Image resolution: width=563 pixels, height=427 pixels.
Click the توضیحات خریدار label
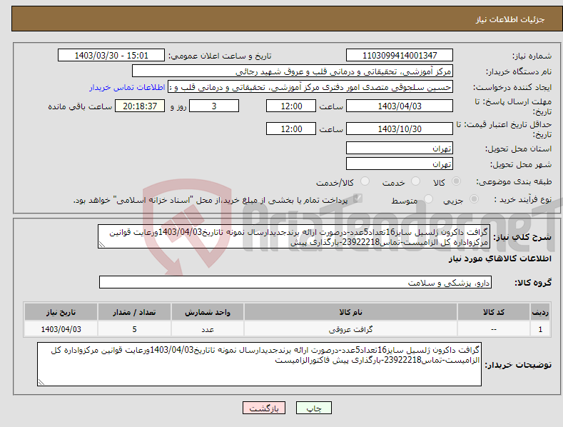[x=518, y=365]
